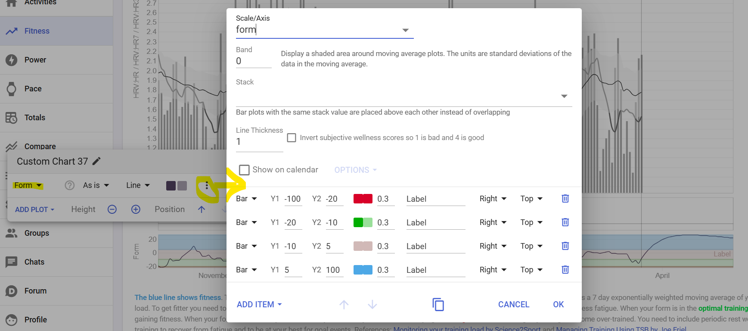Screen dimensions: 748x331
Task: Click the Band value input field
Action: click(253, 61)
